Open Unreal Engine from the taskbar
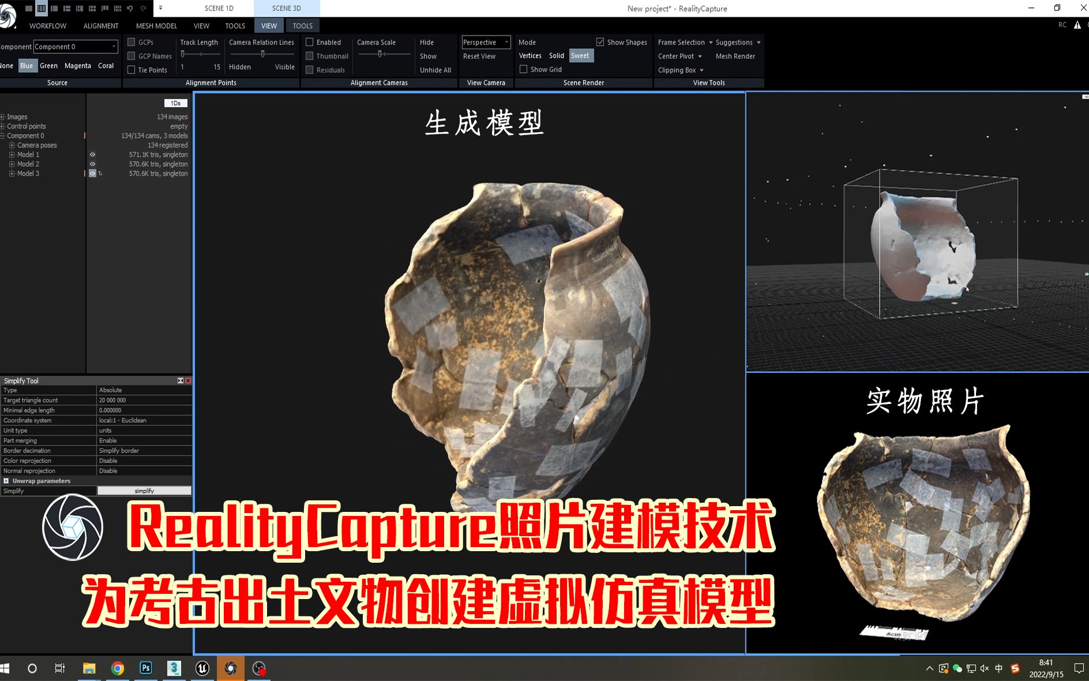This screenshot has width=1089, height=681. point(202,668)
